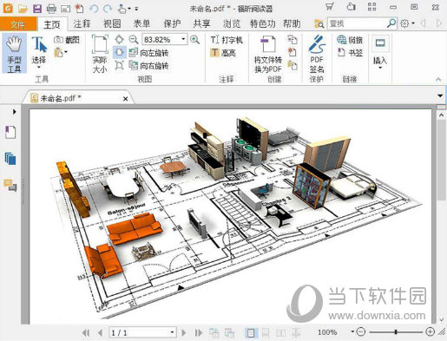447x341 pixels.
Task: Toggle single page view in status bar
Action: [251, 333]
